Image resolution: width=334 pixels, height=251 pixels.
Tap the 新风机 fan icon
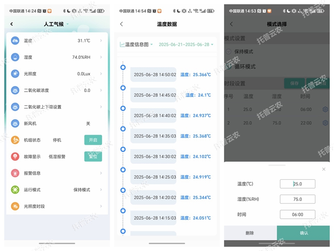pos(15,123)
